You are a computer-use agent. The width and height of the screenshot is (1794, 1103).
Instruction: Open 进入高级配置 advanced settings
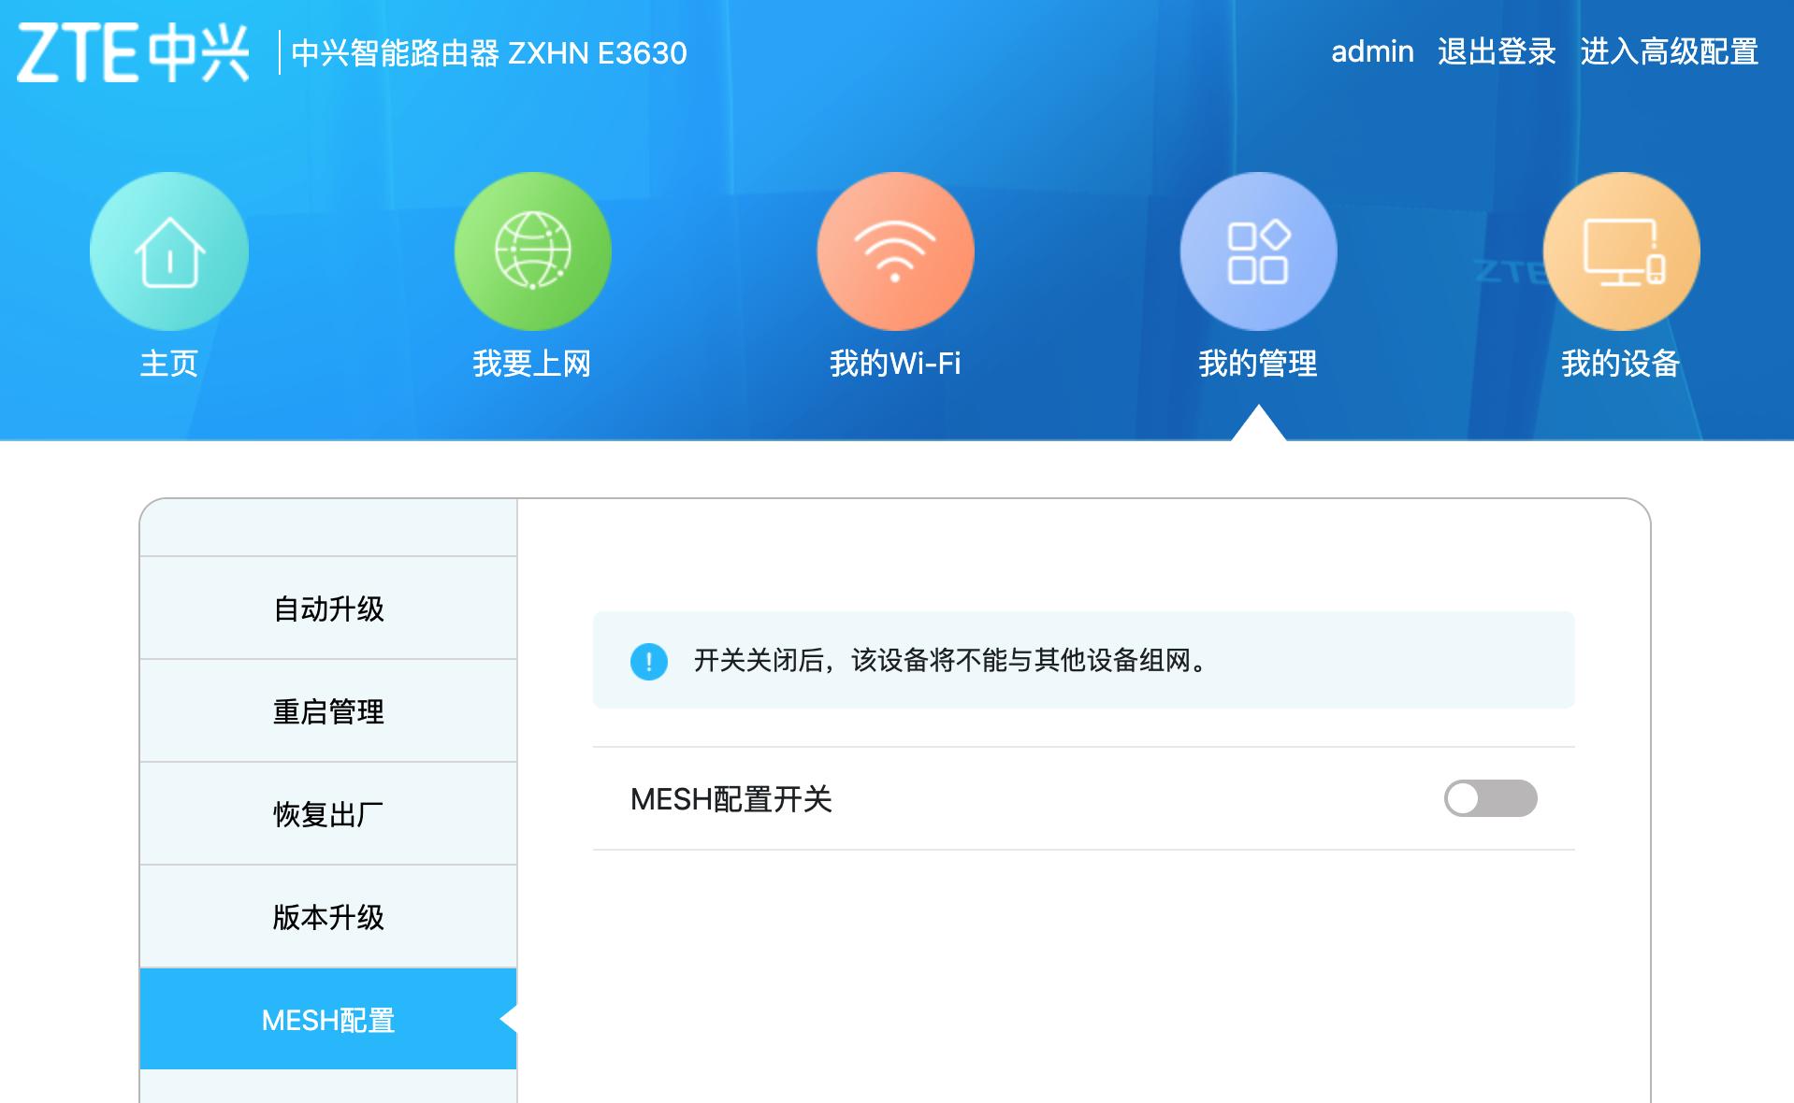[x=1671, y=51]
